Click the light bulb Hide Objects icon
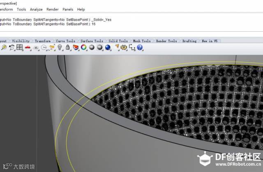The image size is (263, 172). [x=60, y=48]
